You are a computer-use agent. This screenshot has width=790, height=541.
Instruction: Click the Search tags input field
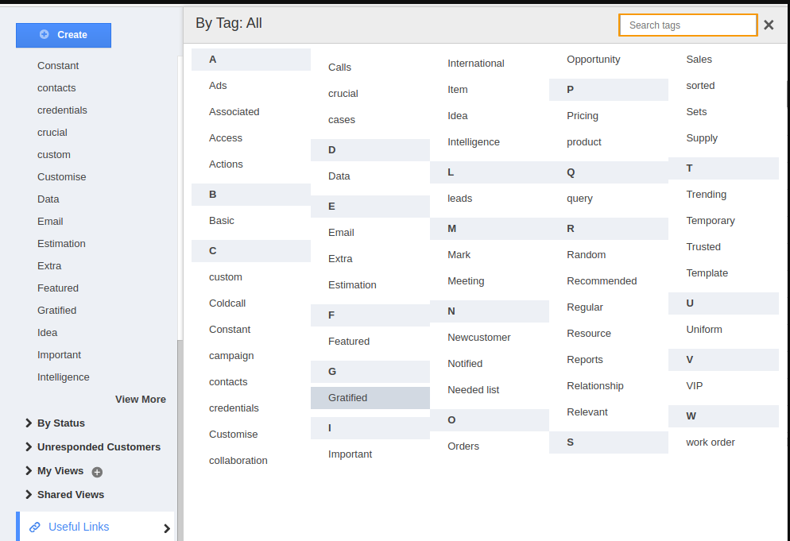pyautogui.click(x=687, y=25)
